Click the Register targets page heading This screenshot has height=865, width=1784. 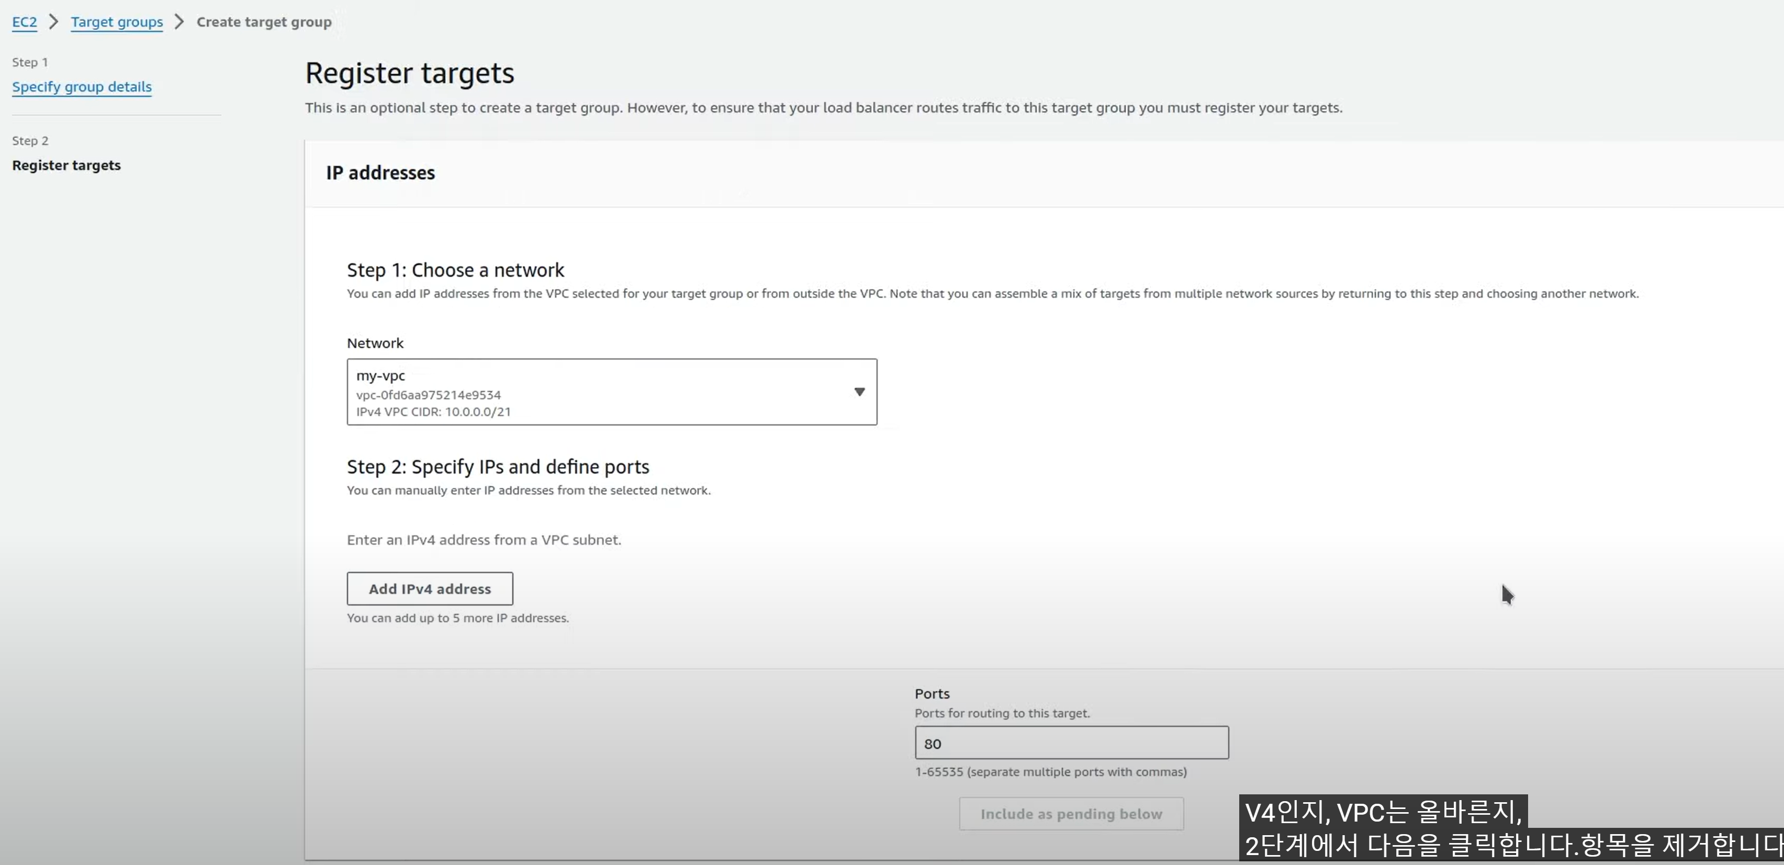409,73
